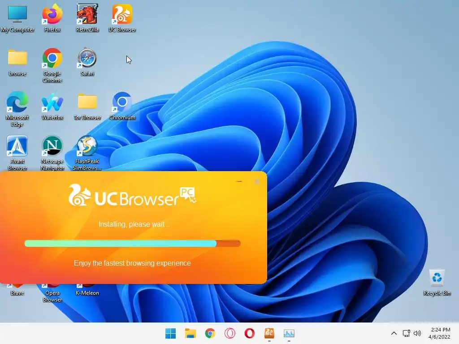Select the Recycle Bin icon
This screenshot has height=344, width=459.
coord(437,283)
